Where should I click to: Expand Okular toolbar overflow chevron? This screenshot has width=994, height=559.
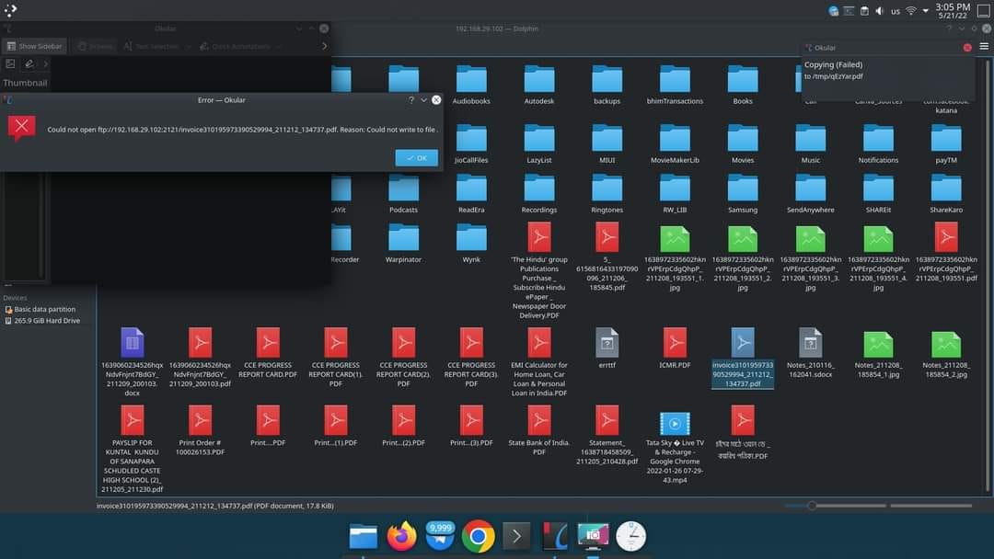(x=325, y=46)
